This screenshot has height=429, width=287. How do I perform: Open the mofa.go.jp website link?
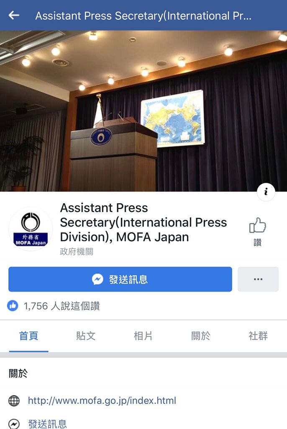point(102,401)
